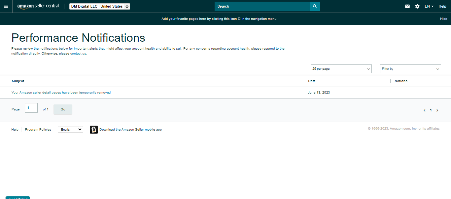
Task: Sort by the Subject column header
Action: click(18, 81)
